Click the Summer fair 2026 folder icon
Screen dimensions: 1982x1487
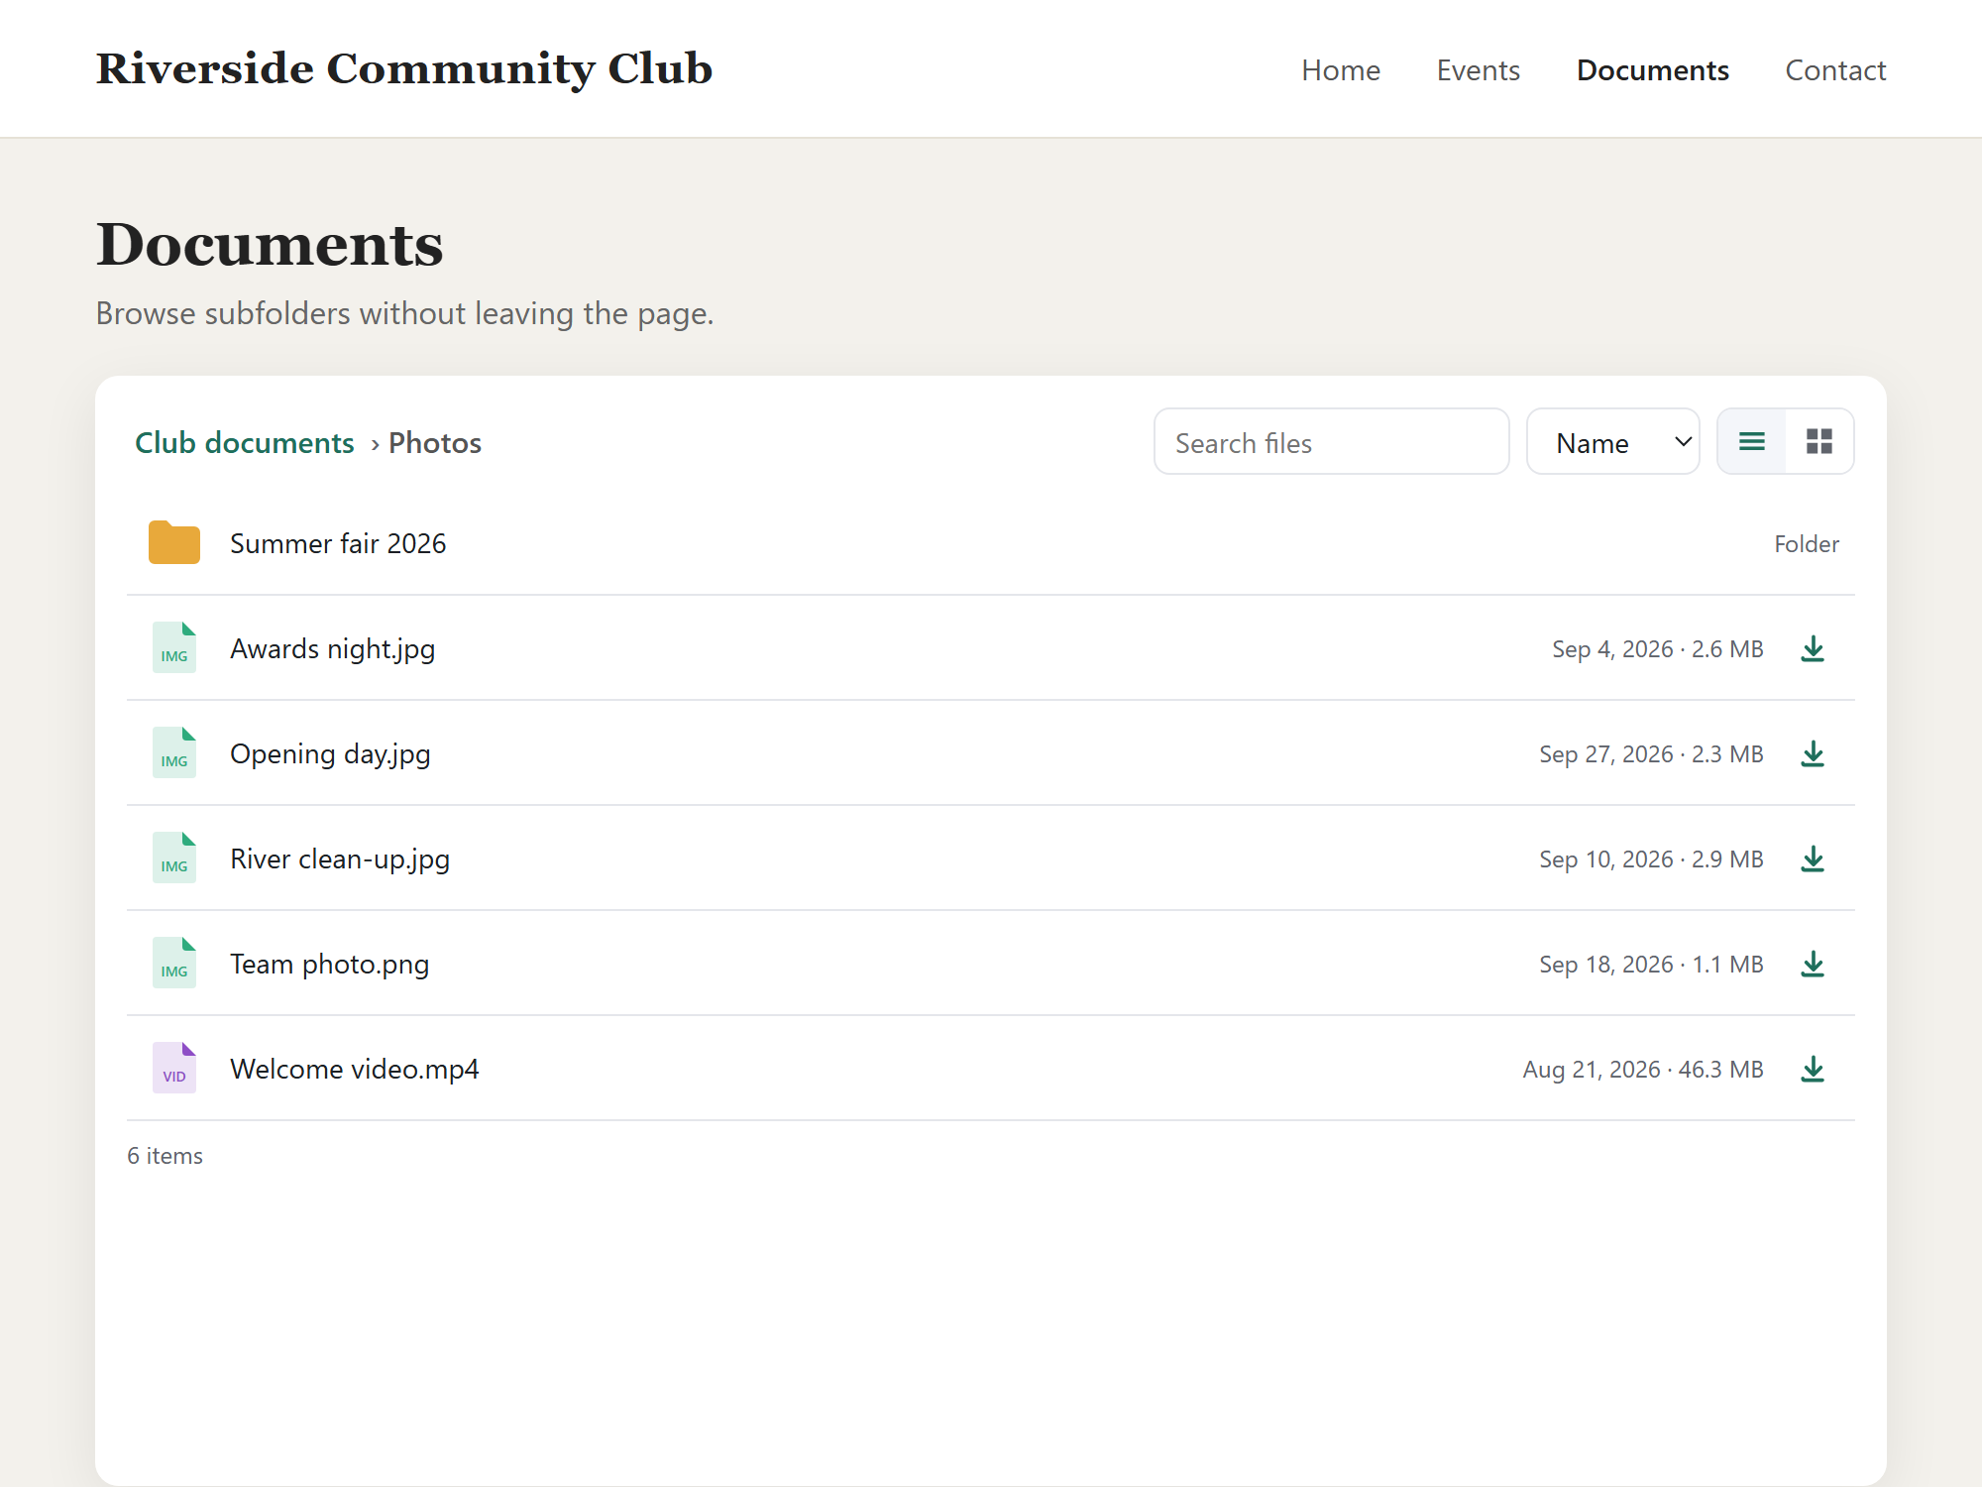(174, 542)
